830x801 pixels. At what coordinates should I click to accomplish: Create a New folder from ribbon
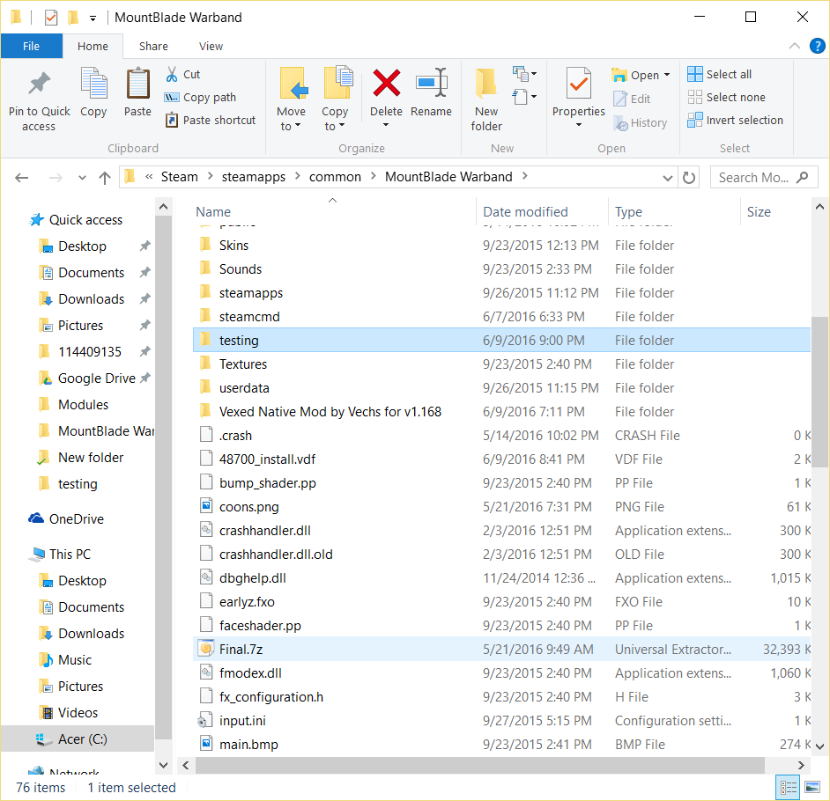pos(486,99)
